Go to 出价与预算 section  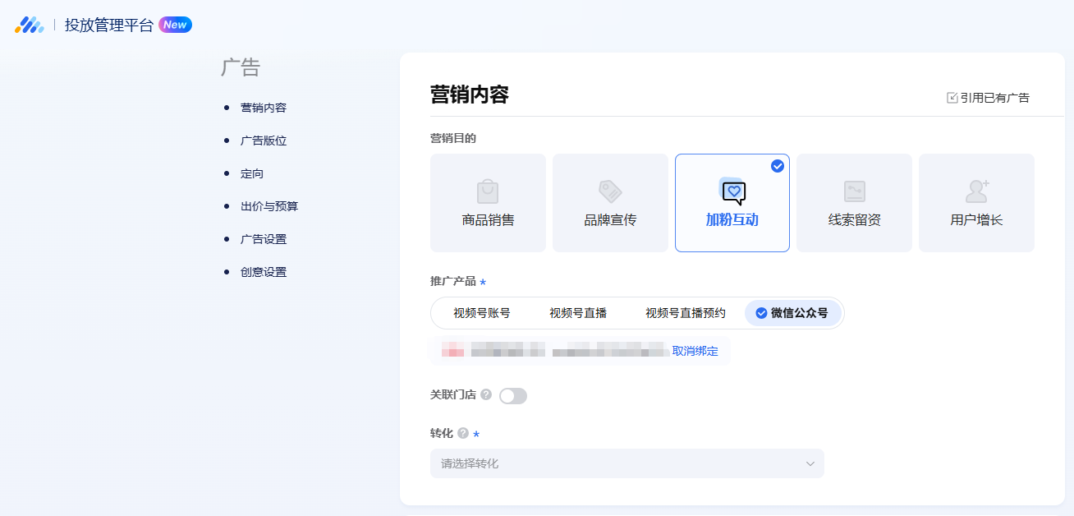coord(269,206)
